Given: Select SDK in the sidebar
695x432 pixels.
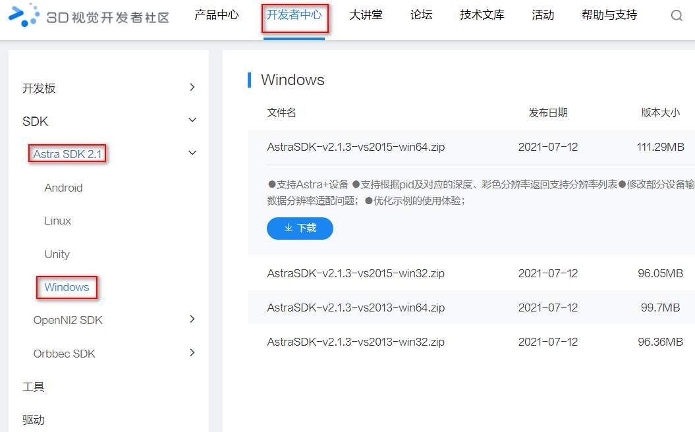Looking at the screenshot, I should (35, 121).
